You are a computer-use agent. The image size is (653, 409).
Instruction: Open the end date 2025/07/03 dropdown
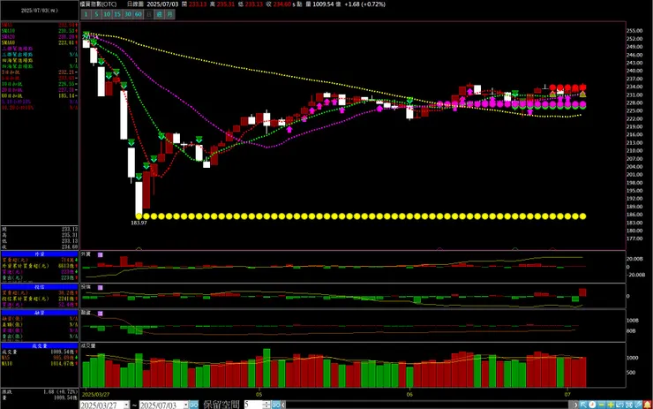(x=185, y=405)
